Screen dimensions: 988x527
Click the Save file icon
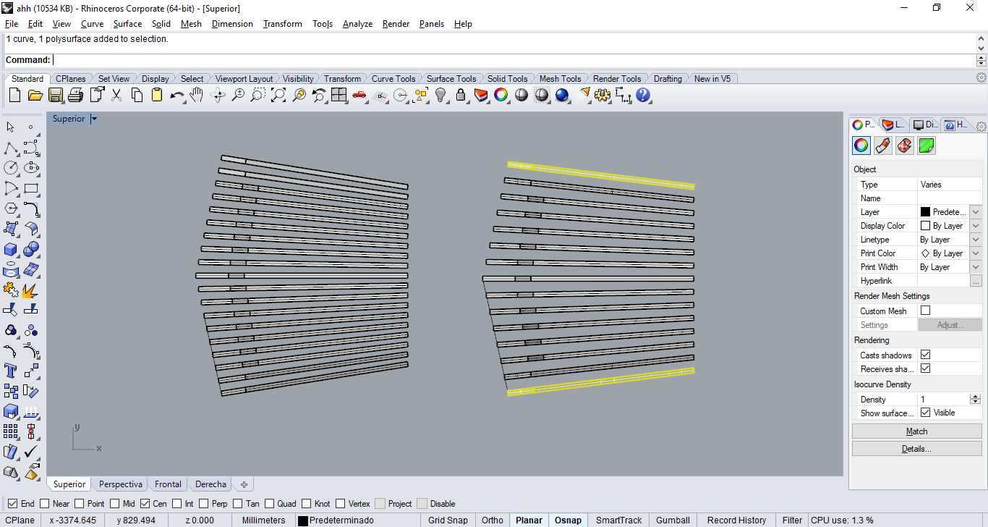tap(55, 95)
